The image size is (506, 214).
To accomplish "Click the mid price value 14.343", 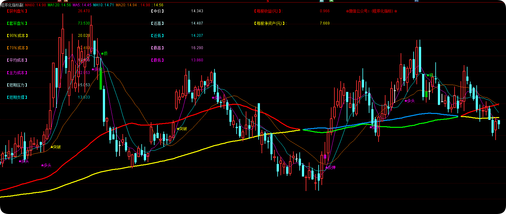I will (197, 11).
